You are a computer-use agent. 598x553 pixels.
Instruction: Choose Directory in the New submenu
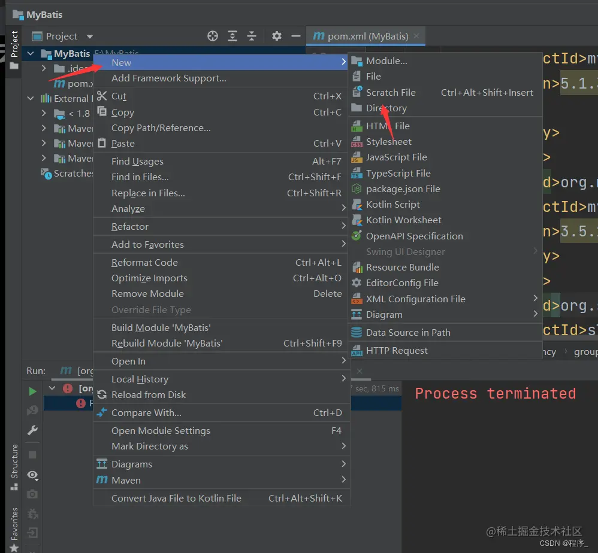click(x=445, y=108)
